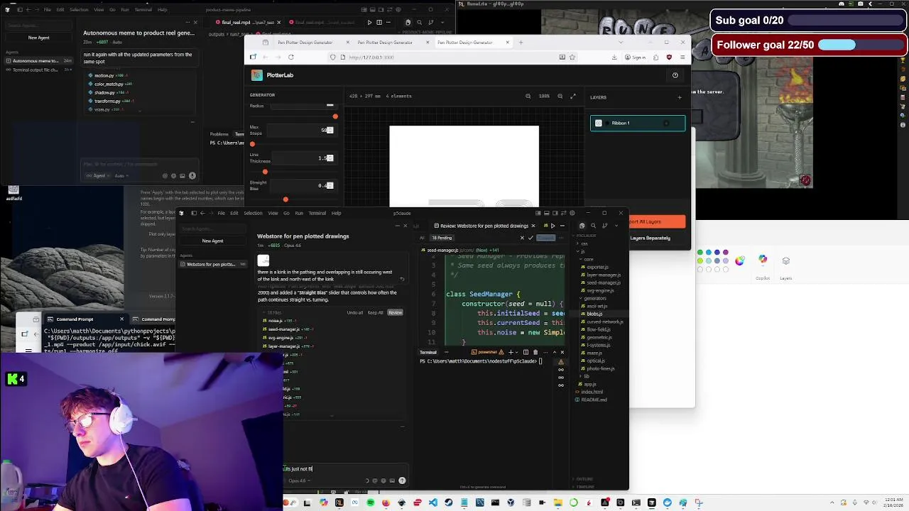This screenshot has height=511, width=909.
Task: Open a new Firefox tab
Action: point(521,43)
